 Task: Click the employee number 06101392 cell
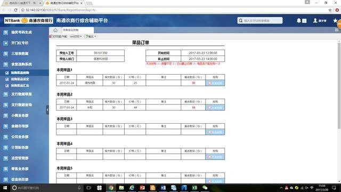pos(101,53)
